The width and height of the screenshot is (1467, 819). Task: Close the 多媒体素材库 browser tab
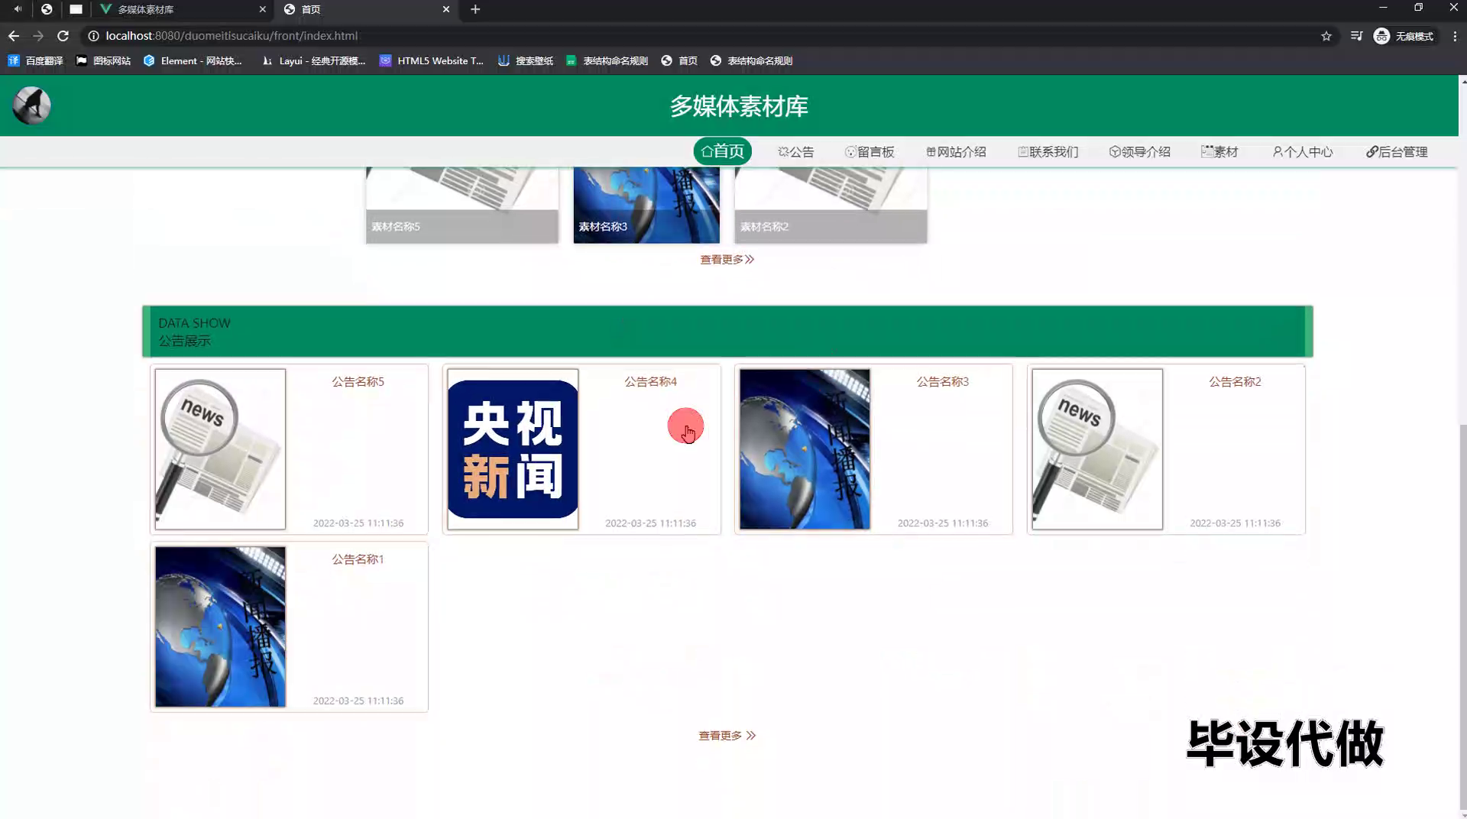click(x=263, y=9)
